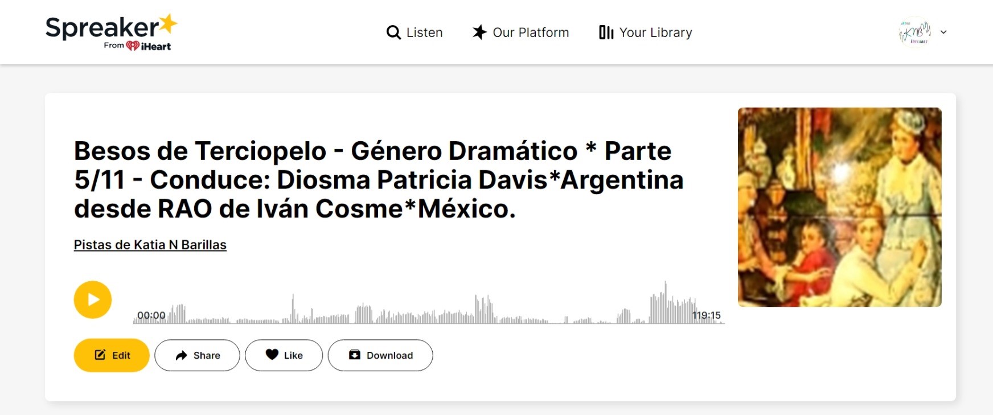
Task: Open the KNB profile avatar
Action: point(914,32)
